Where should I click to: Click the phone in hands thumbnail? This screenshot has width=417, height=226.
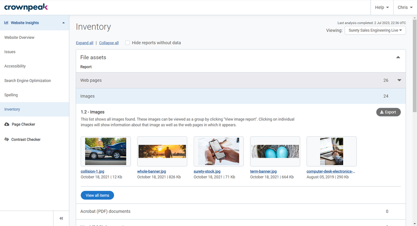click(219, 151)
